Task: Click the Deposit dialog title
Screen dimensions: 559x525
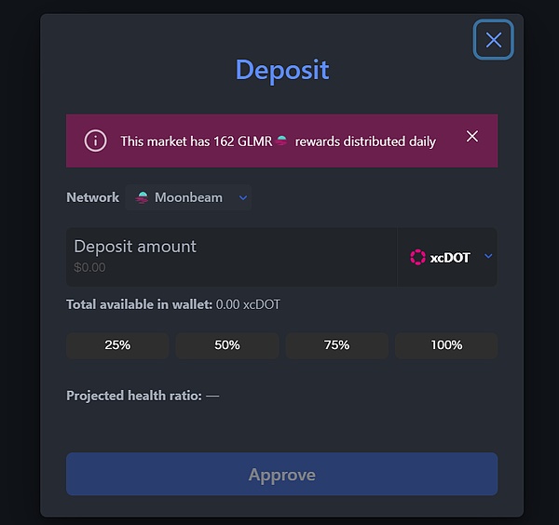Action: (x=281, y=70)
